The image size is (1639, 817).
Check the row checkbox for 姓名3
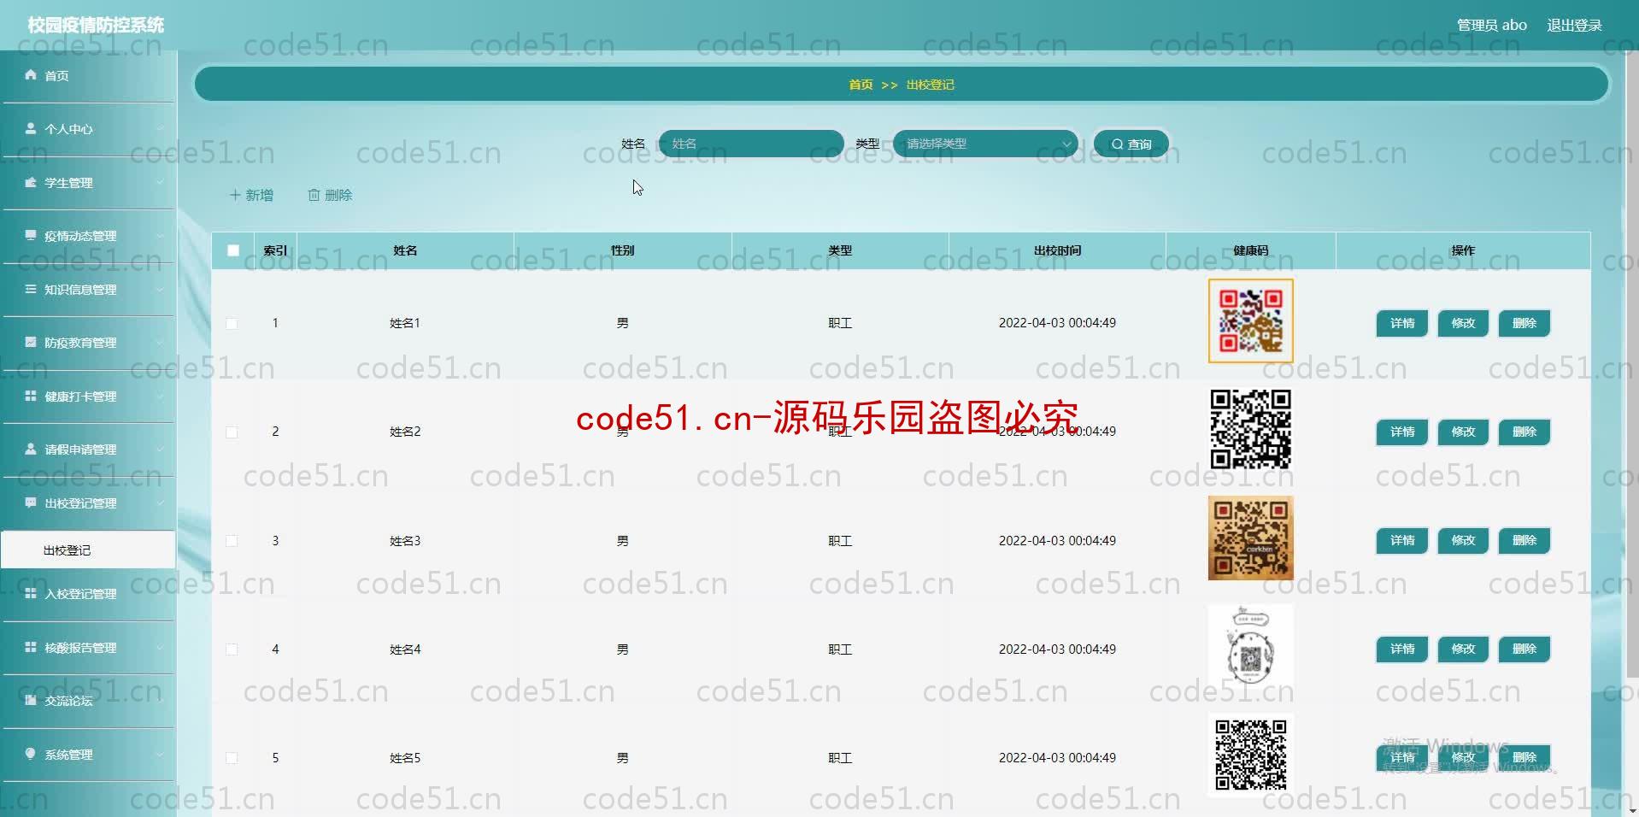[x=232, y=541]
